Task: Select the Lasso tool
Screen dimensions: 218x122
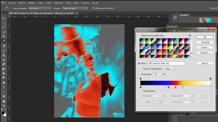Action: click(x=4, y=27)
